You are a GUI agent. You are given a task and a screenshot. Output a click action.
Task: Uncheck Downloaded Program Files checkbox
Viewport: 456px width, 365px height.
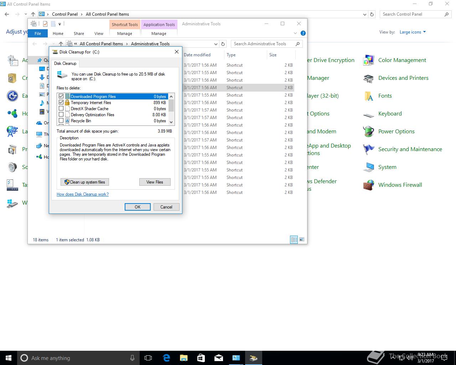(x=61, y=97)
